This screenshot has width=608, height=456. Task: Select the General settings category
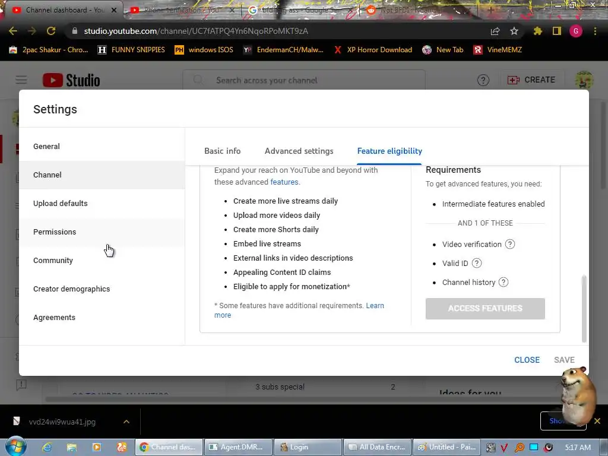click(102, 146)
